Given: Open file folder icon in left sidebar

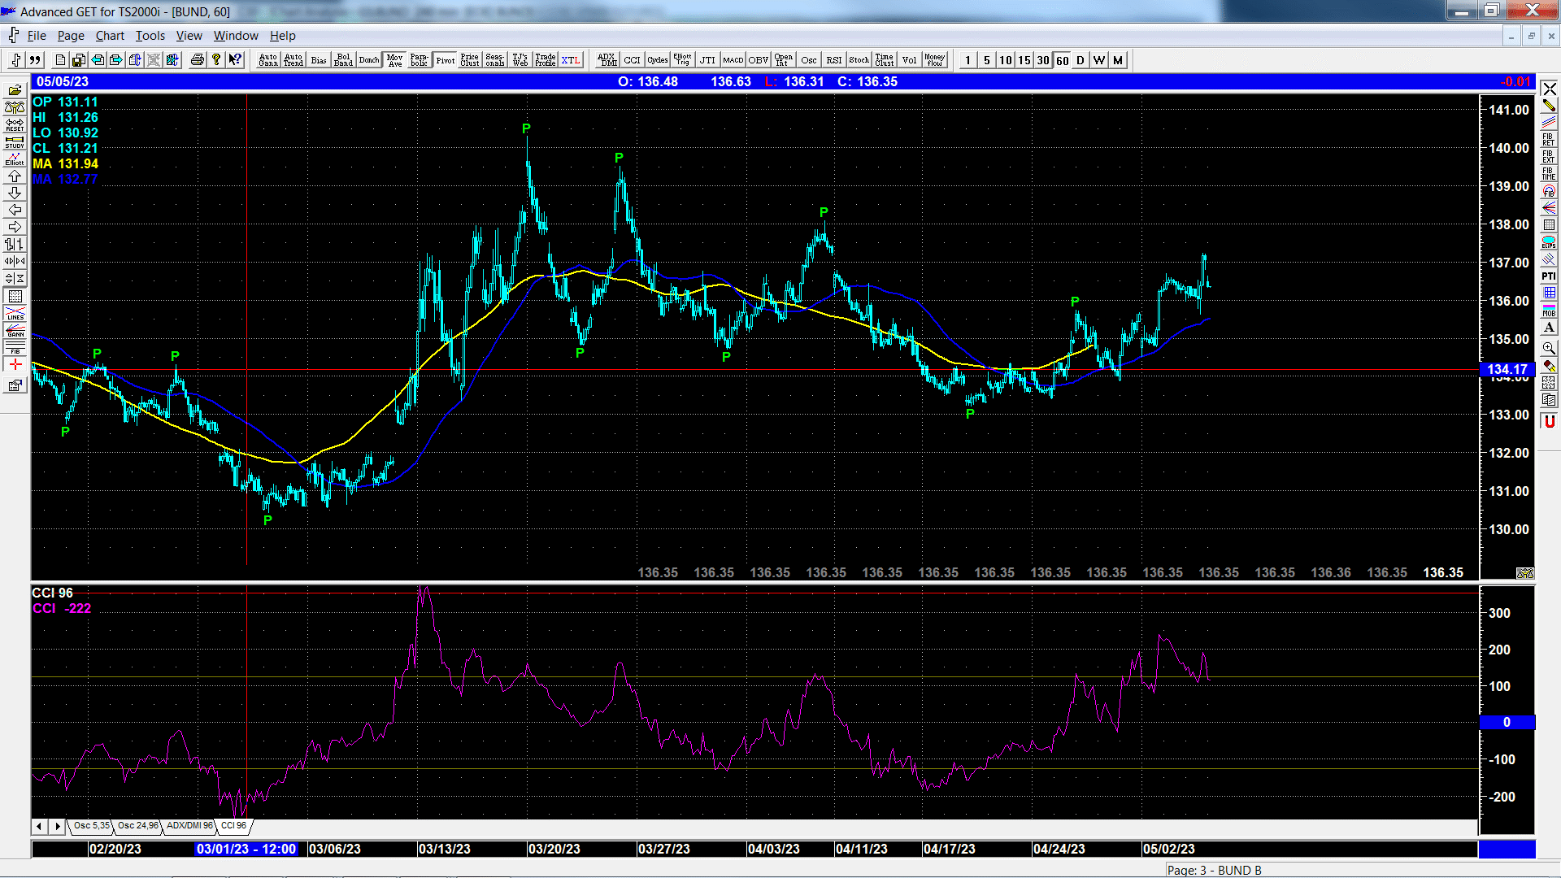Looking at the screenshot, I should (15, 90).
